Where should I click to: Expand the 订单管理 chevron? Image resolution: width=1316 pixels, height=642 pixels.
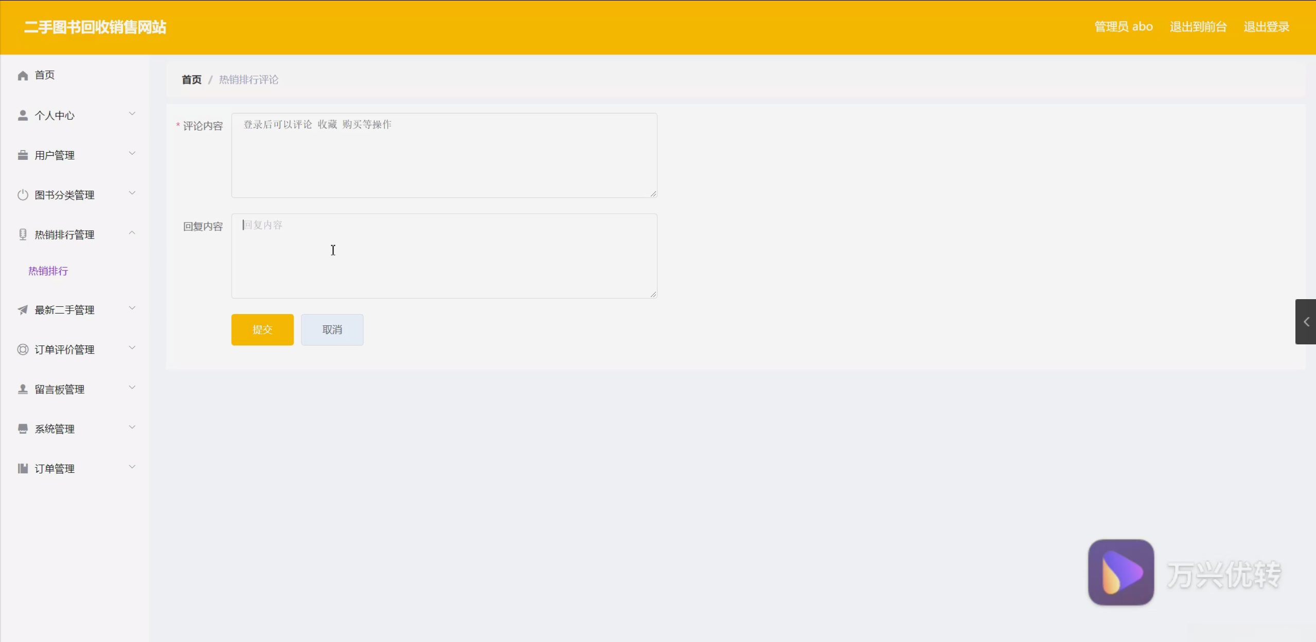pyautogui.click(x=132, y=467)
